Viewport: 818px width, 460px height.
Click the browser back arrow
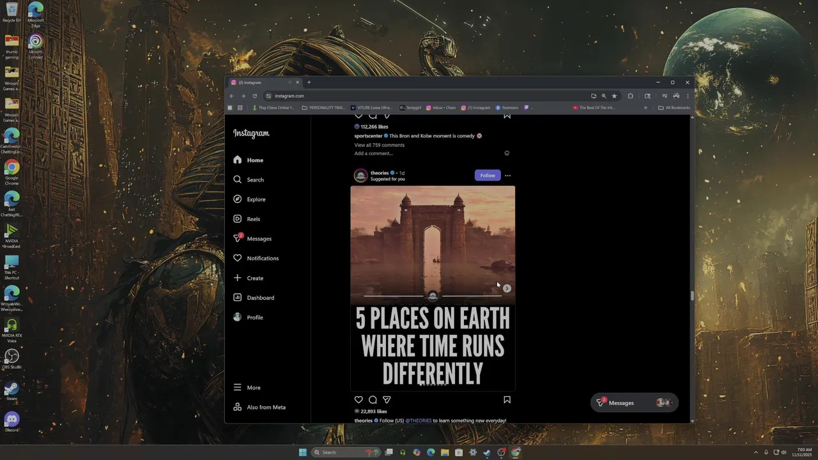pyautogui.click(x=231, y=96)
